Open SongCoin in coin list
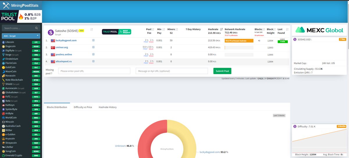The height and width of the screenshot is (158, 349). 11,151
